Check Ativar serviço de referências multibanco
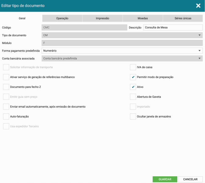The width and height of the screenshot is (205, 183). [x=6, y=77]
